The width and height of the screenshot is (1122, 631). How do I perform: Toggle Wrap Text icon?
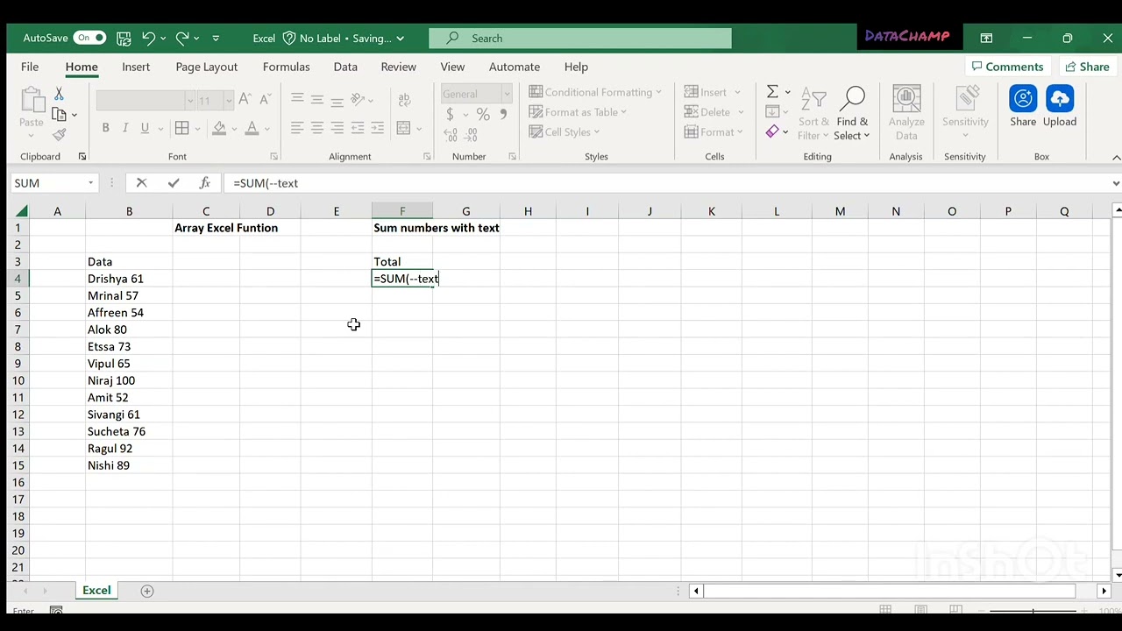pos(404,100)
